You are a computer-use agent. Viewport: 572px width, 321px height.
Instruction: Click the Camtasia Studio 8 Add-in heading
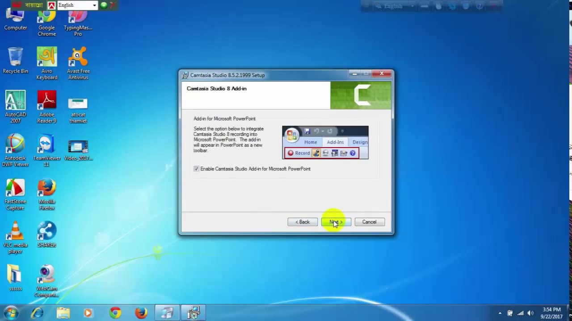217,89
